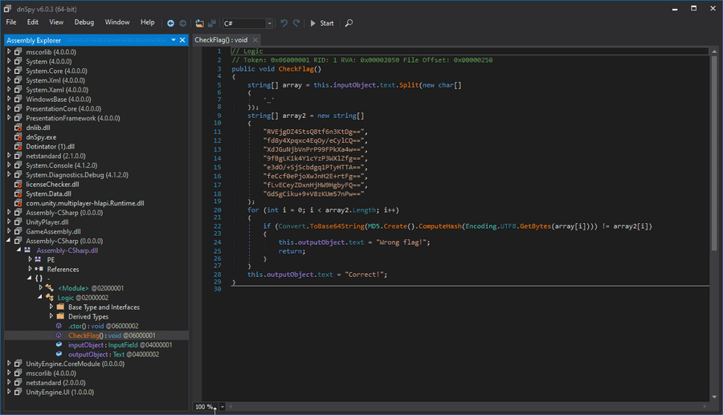Close the Assembly Explorer panel

coord(183,40)
